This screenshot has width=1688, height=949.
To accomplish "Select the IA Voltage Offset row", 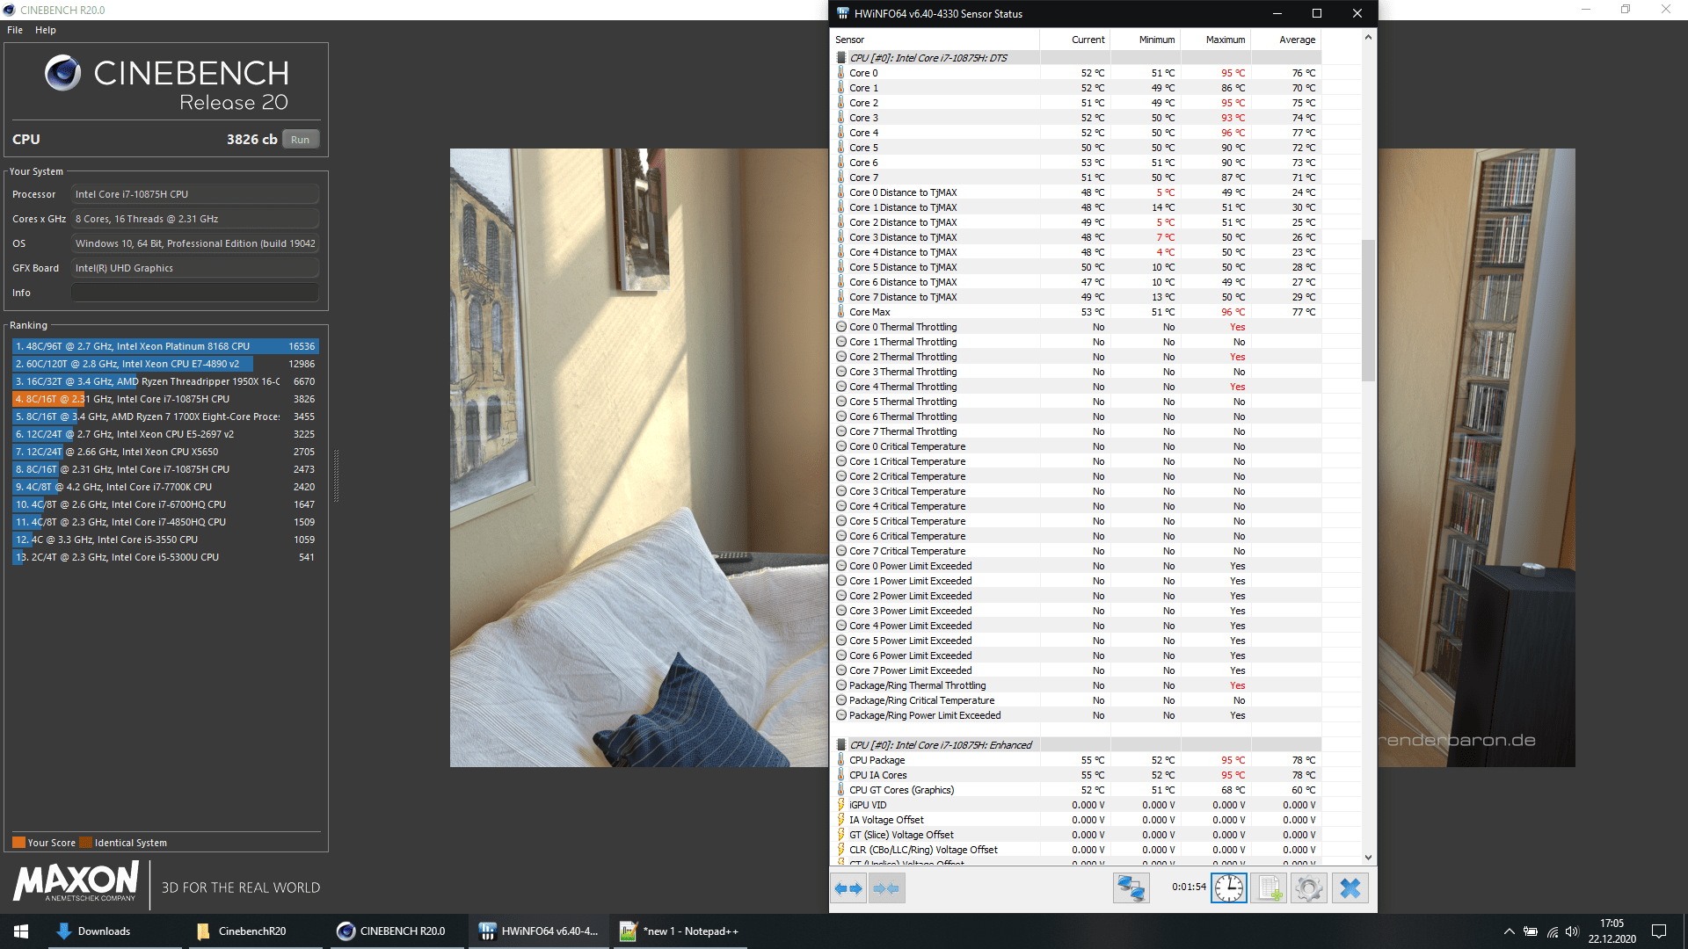I will [x=1076, y=820].
